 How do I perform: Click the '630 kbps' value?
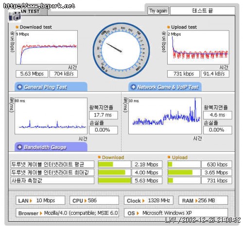pos(217,164)
